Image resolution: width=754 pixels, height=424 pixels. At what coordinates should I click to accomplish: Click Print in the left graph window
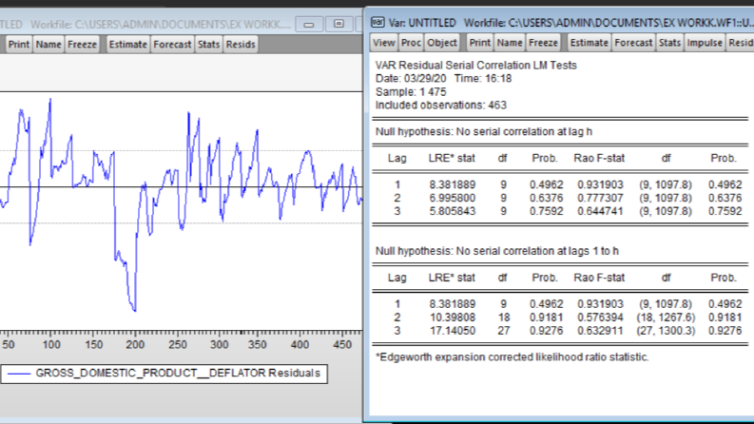click(19, 45)
